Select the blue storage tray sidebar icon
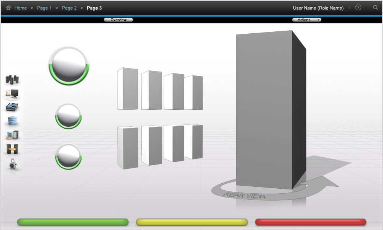Screen dimensions: 383x230 click(x=12, y=108)
